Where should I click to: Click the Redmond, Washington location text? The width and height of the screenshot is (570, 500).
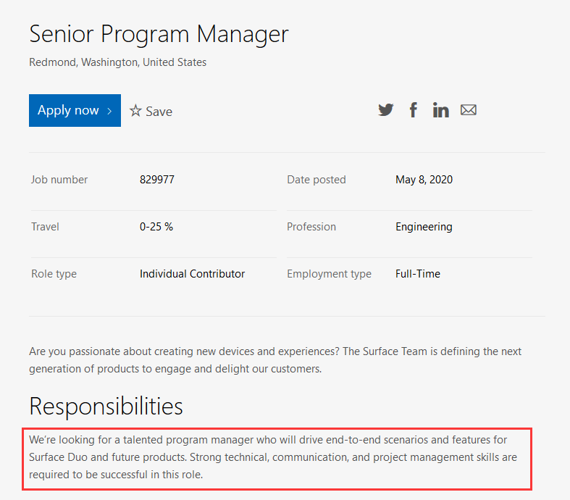[x=117, y=62]
